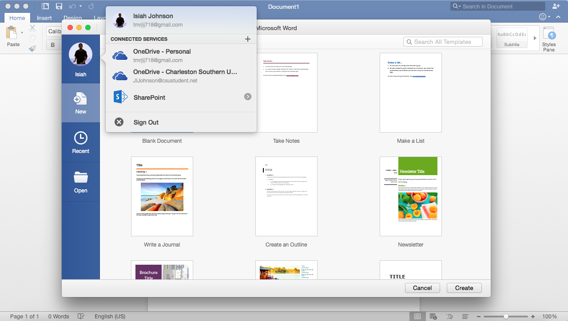The width and height of the screenshot is (568, 321).
Task: Click the Cut scissors icon
Action: pyautogui.click(x=32, y=28)
